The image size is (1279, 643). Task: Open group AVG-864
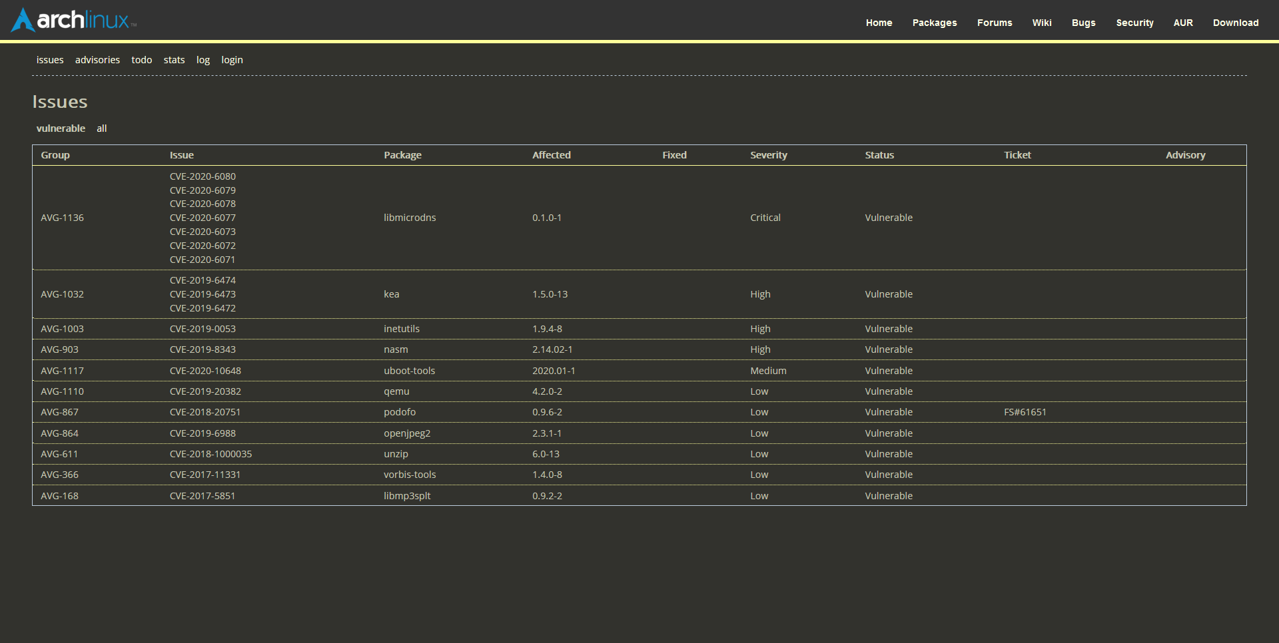(59, 433)
